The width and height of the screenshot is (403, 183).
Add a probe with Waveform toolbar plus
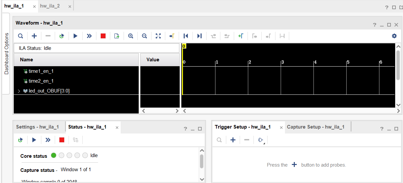point(34,36)
